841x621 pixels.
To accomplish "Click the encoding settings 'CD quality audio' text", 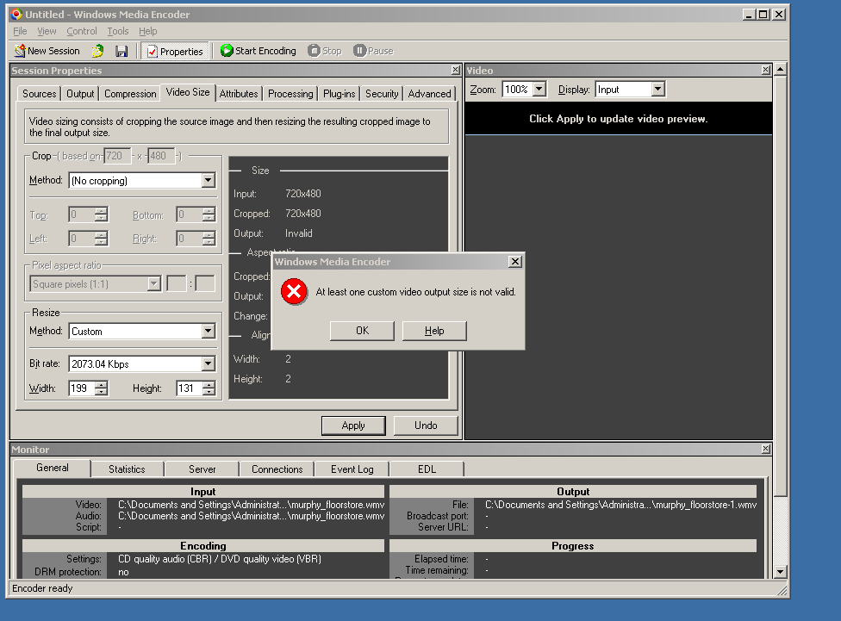I will pyautogui.click(x=220, y=559).
